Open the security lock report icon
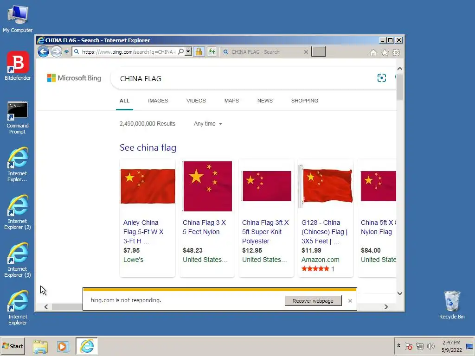The width and height of the screenshot is (475, 356). click(x=199, y=52)
